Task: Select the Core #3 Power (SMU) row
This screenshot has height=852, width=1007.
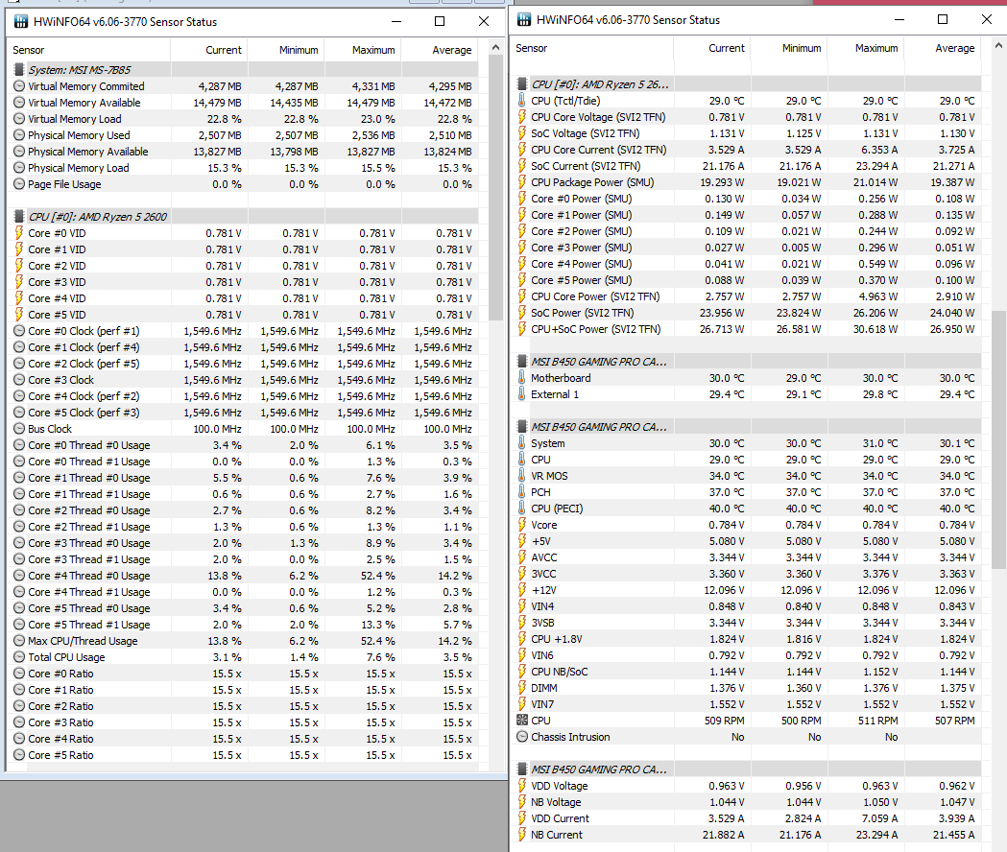Action: 746,248
